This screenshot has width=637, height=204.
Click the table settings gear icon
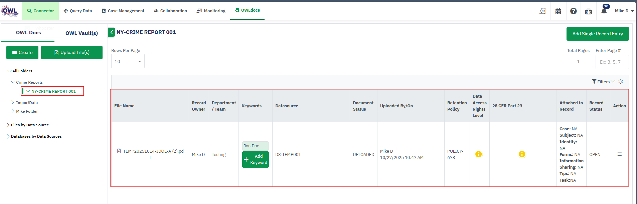pyautogui.click(x=621, y=82)
